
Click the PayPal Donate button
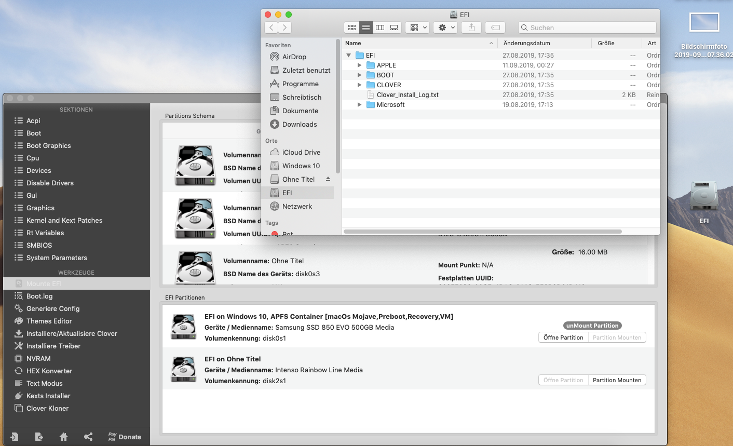125,437
